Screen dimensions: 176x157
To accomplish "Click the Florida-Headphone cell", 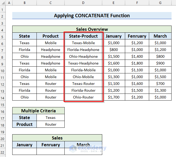I will pos(83,50).
